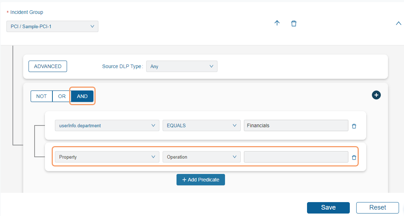Screen dimensions: 404x216
Task: Click the EQUALS dropdown chevron
Action: 235,125
